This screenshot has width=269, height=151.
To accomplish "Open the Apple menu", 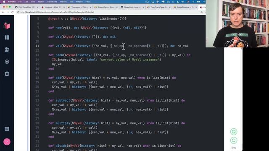I will [x=4, y=2].
